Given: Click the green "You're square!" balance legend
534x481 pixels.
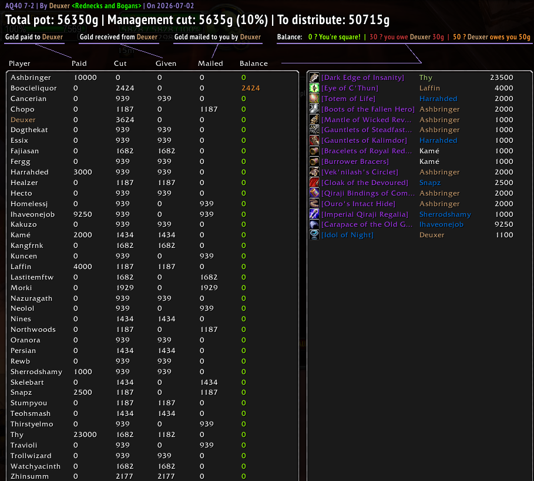Looking at the screenshot, I should 334,37.
